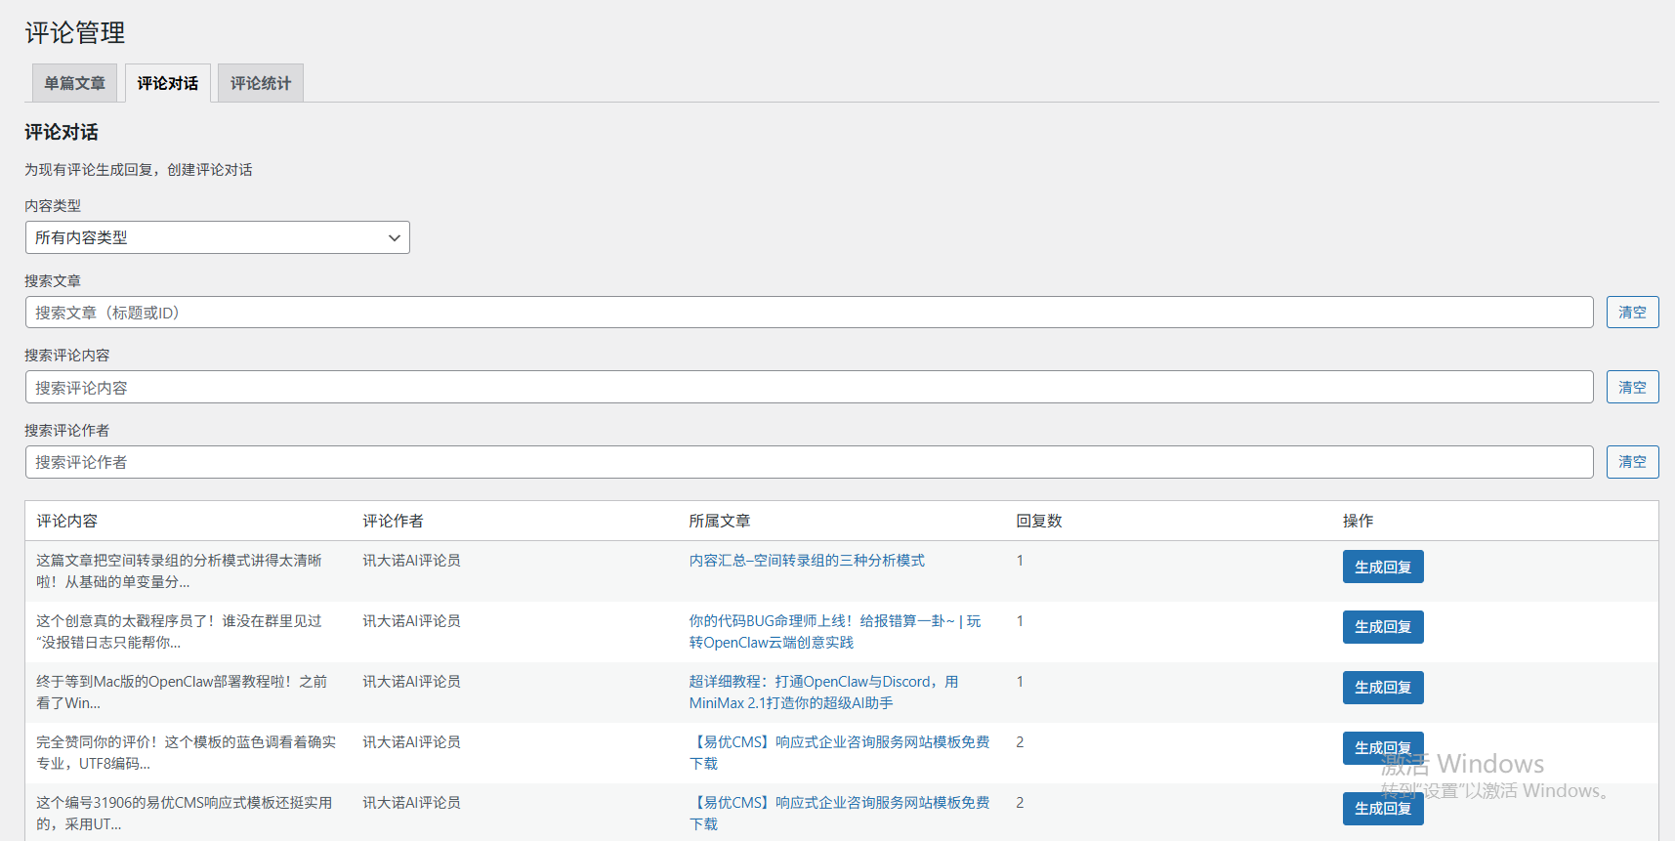
Task: Generate reply for the 空间转录组 comment
Action: [x=1382, y=568]
